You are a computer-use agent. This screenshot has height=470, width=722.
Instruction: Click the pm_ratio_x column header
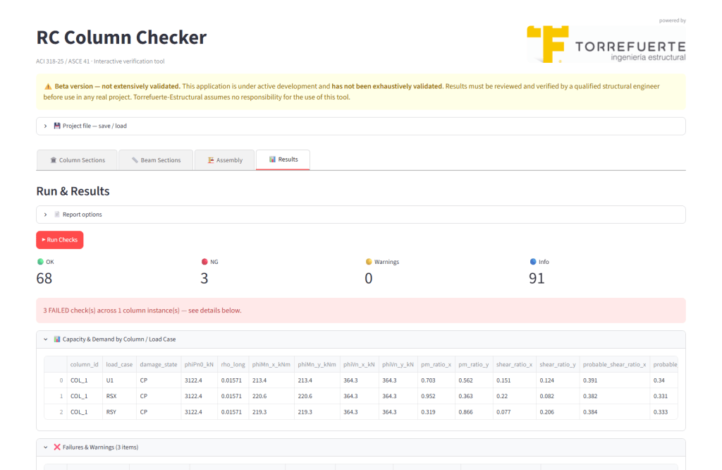click(436, 364)
